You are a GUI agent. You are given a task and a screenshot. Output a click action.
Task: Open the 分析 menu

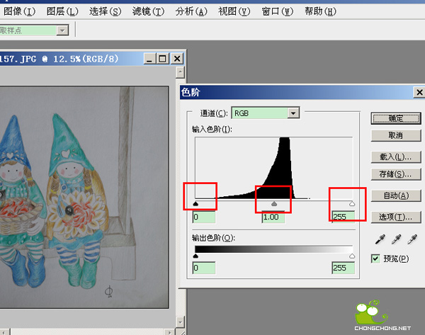pyautogui.click(x=191, y=11)
